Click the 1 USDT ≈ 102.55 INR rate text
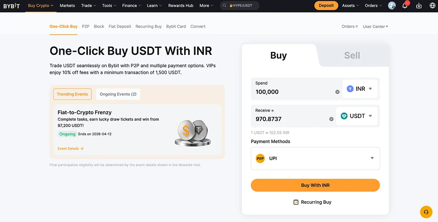This screenshot has height=222, width=438. click(270, 133)
